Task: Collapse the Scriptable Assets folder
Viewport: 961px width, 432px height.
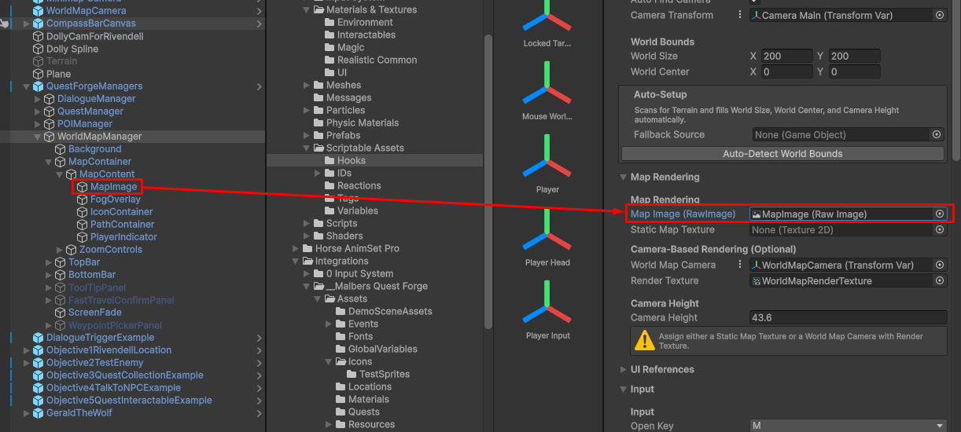Action: click(307, 148)
